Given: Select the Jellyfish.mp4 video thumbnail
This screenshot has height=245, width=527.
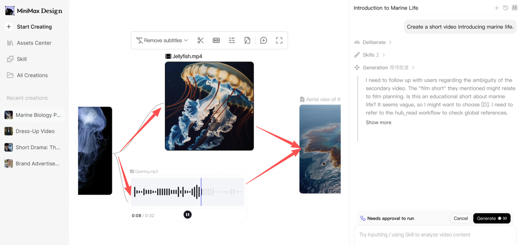Looking at the screenshot, I should tap(209, 106).
